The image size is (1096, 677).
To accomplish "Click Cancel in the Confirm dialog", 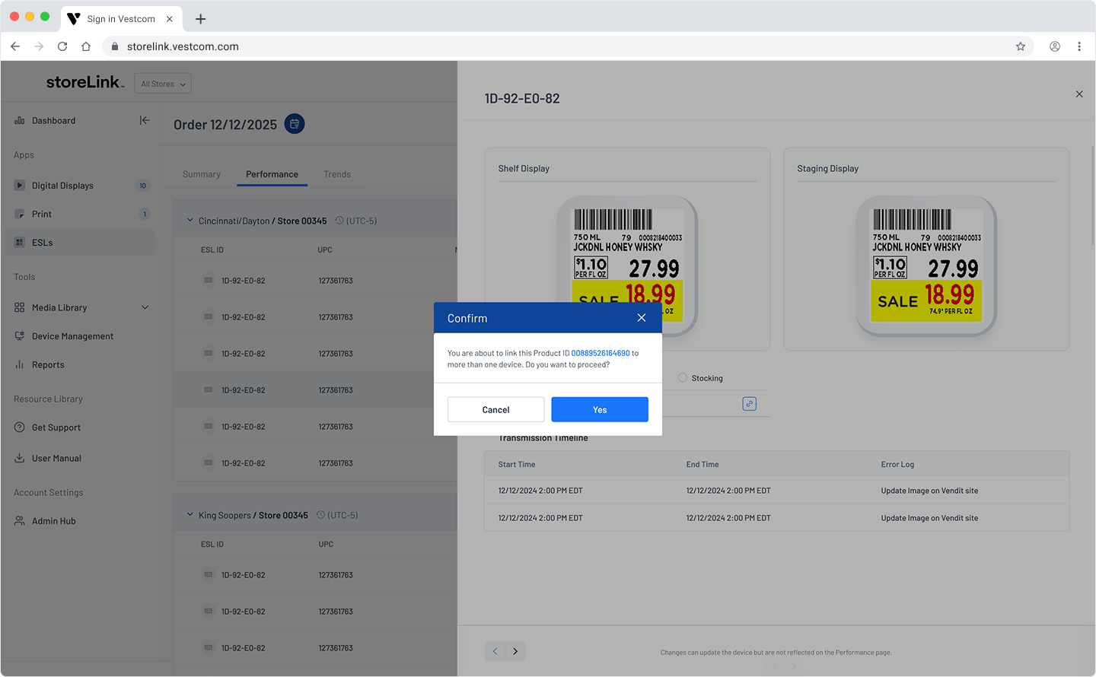I will [495, 409].
